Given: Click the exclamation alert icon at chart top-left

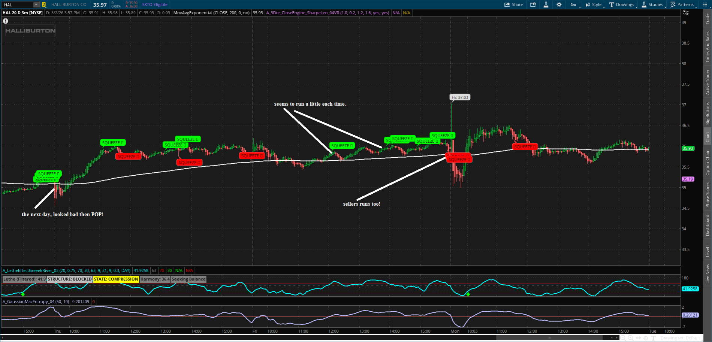Looking at the screenshot, I should (5, 21).
